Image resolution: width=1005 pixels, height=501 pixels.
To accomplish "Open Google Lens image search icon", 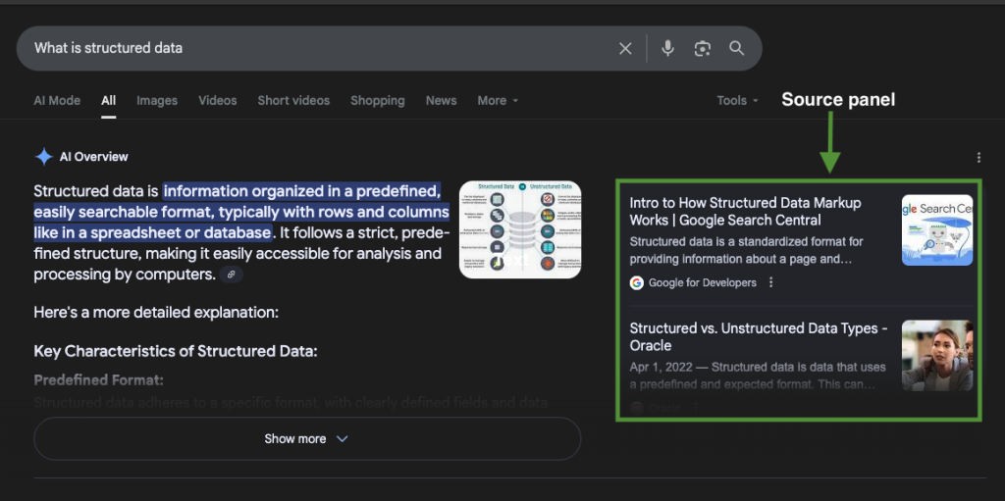I will pos(702,48).
